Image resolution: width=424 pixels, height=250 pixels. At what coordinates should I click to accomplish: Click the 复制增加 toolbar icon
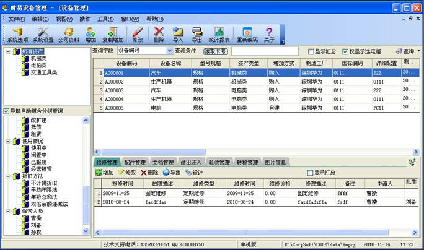click(x=113, y=35)
